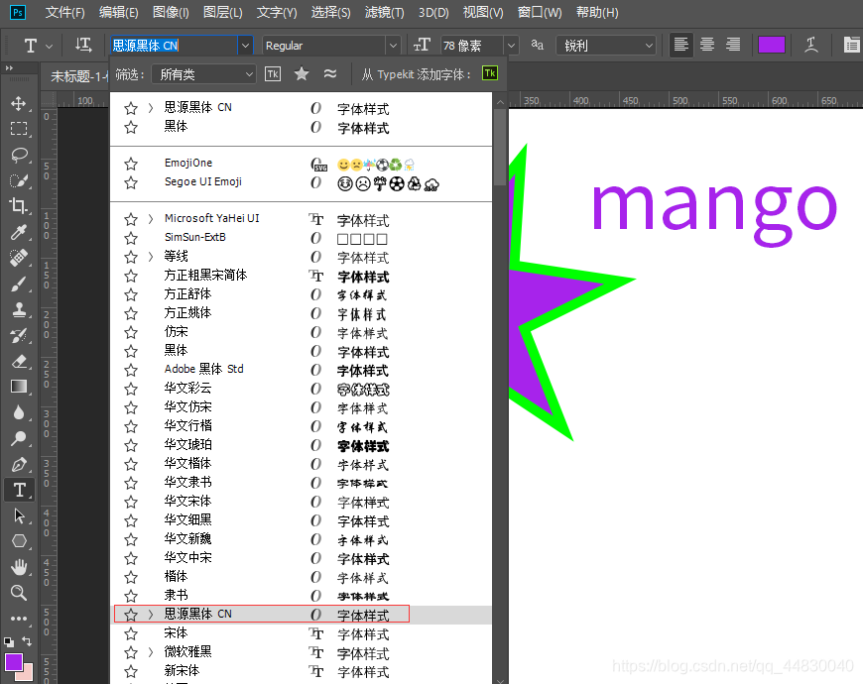Select the Rectangular Marquee tool
This screenshot has width=863, height=684.
(19, 129)
